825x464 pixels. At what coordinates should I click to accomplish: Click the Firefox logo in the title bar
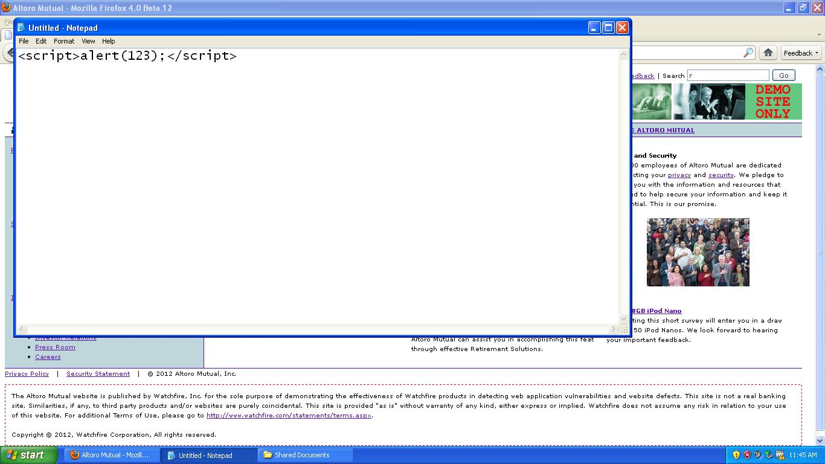pos(6,7)
